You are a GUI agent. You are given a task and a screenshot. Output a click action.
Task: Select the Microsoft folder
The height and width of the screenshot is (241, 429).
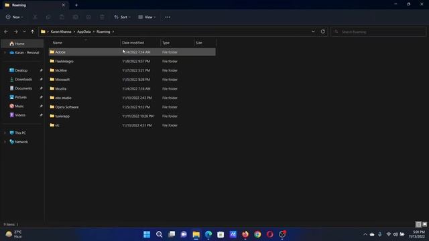[132, 80]
